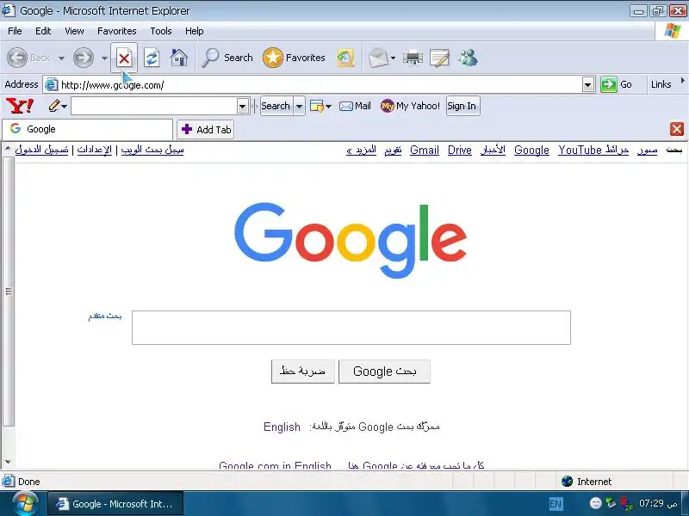Click the Back navigation arrow icon
This screenshot has width=689, height=516.
click(17, 58)
